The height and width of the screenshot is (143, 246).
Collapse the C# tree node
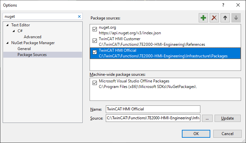(x=14, y=31)
